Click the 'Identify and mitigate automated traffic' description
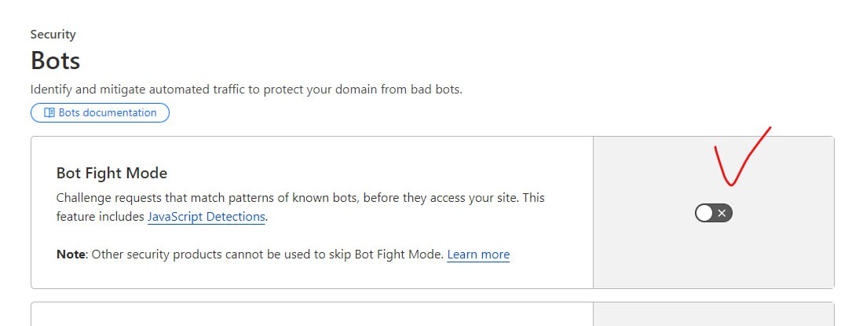 coord(246,90)
